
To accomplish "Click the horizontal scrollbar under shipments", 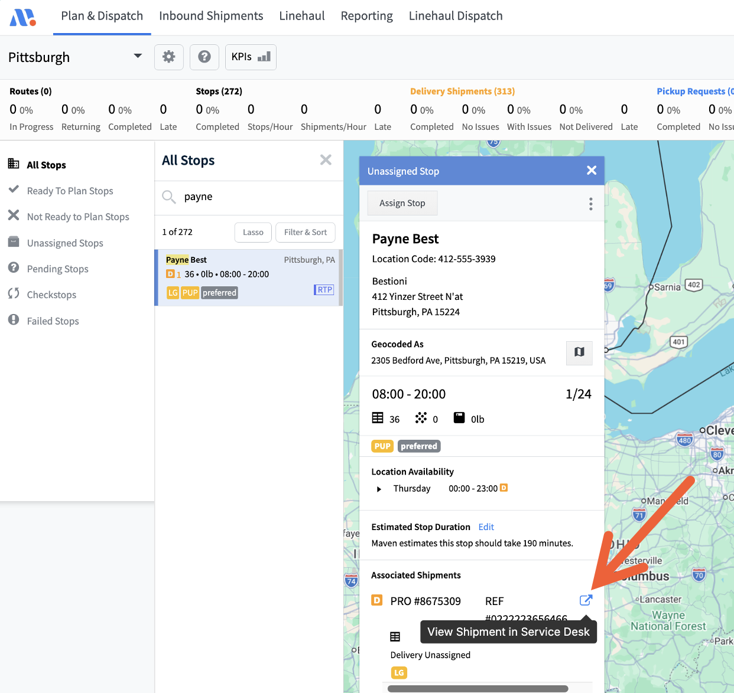I will [478, 688].
